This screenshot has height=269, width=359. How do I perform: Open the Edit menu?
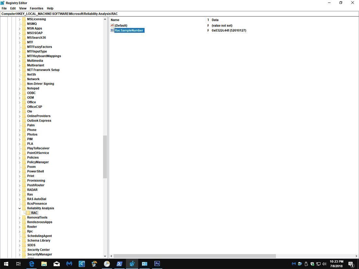coord(13,8)
